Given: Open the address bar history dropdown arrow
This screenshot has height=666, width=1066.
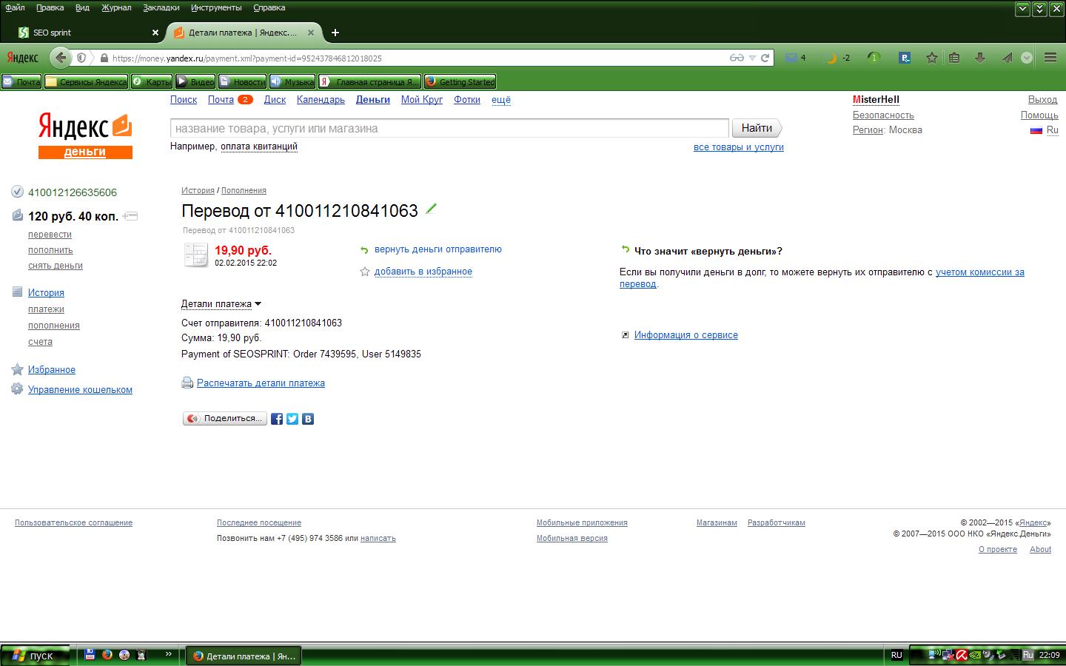Looking at the screenshot, I should 752,58.
